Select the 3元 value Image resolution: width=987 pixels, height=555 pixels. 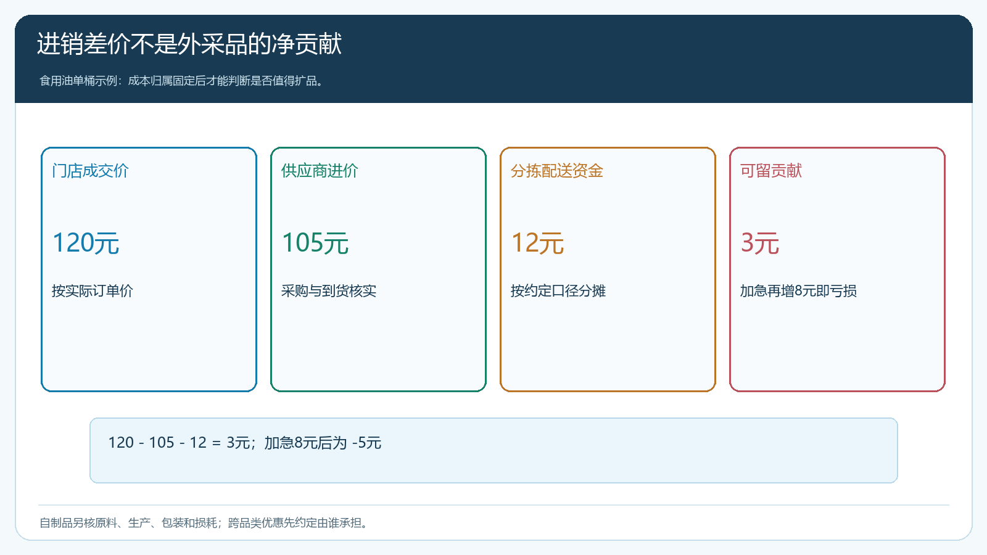tap(760, 243)
